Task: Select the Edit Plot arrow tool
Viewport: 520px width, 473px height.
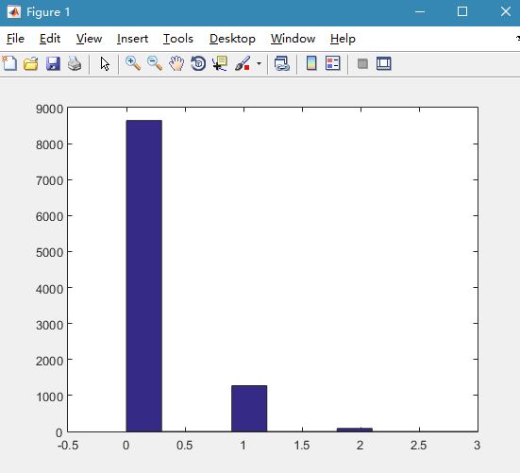Action: click(105, 63)
